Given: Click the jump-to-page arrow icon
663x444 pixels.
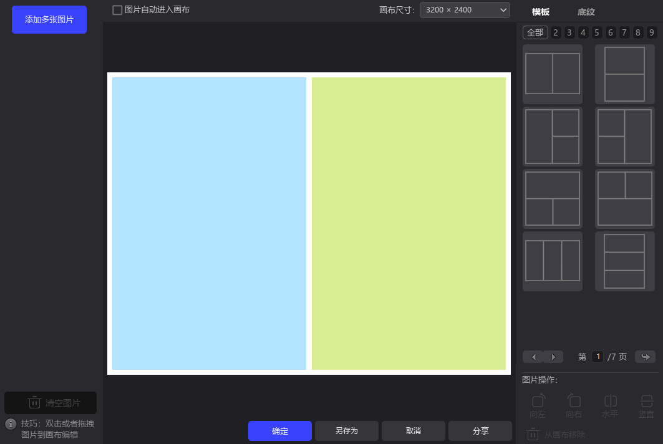Looking at the screenshot, I should pyautogui.click(x=646, y=357).
